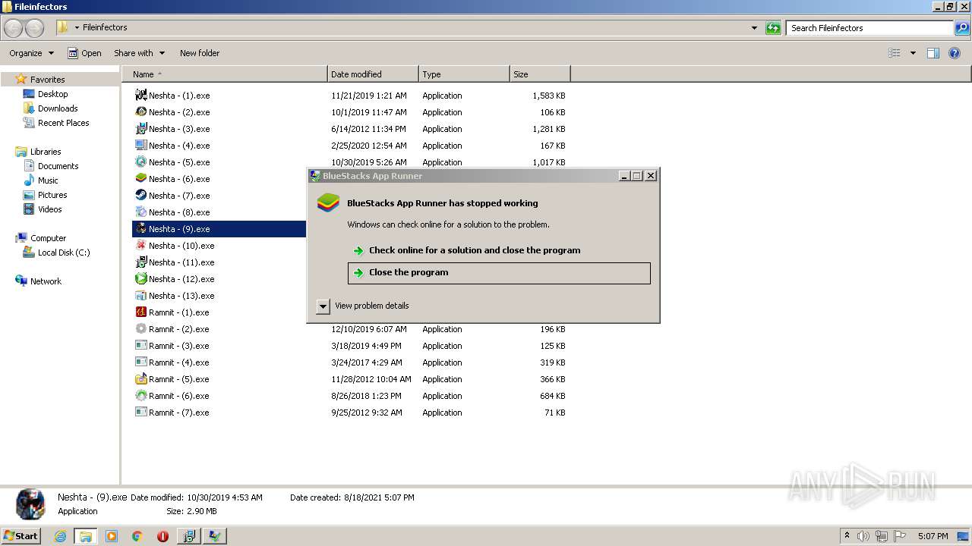
Task: Toggle the preview pane icon
Action: pos(933,53)
